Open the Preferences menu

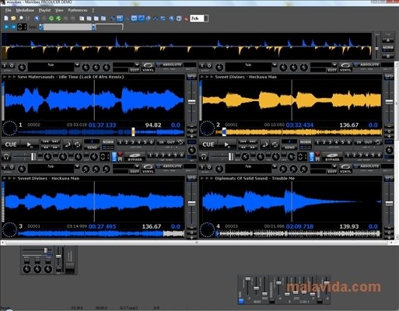78,10
